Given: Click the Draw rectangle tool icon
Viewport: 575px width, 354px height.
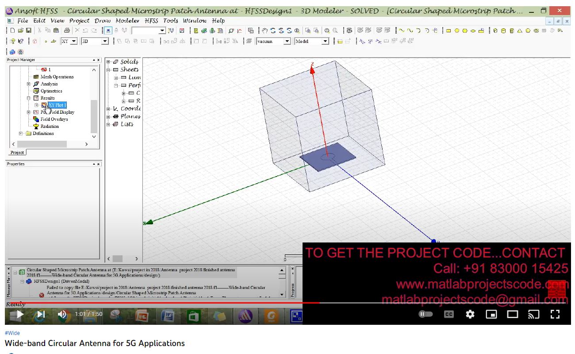Looking at the screenshot, I should (448, 31).
